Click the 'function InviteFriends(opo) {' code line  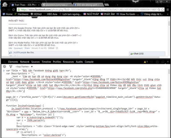point(25,106)
